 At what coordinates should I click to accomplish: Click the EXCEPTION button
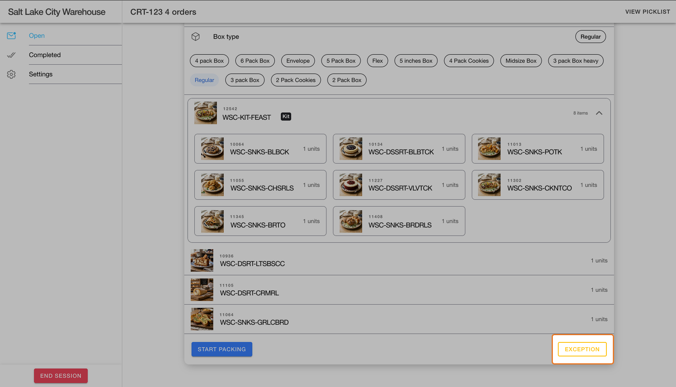[582, 349]
